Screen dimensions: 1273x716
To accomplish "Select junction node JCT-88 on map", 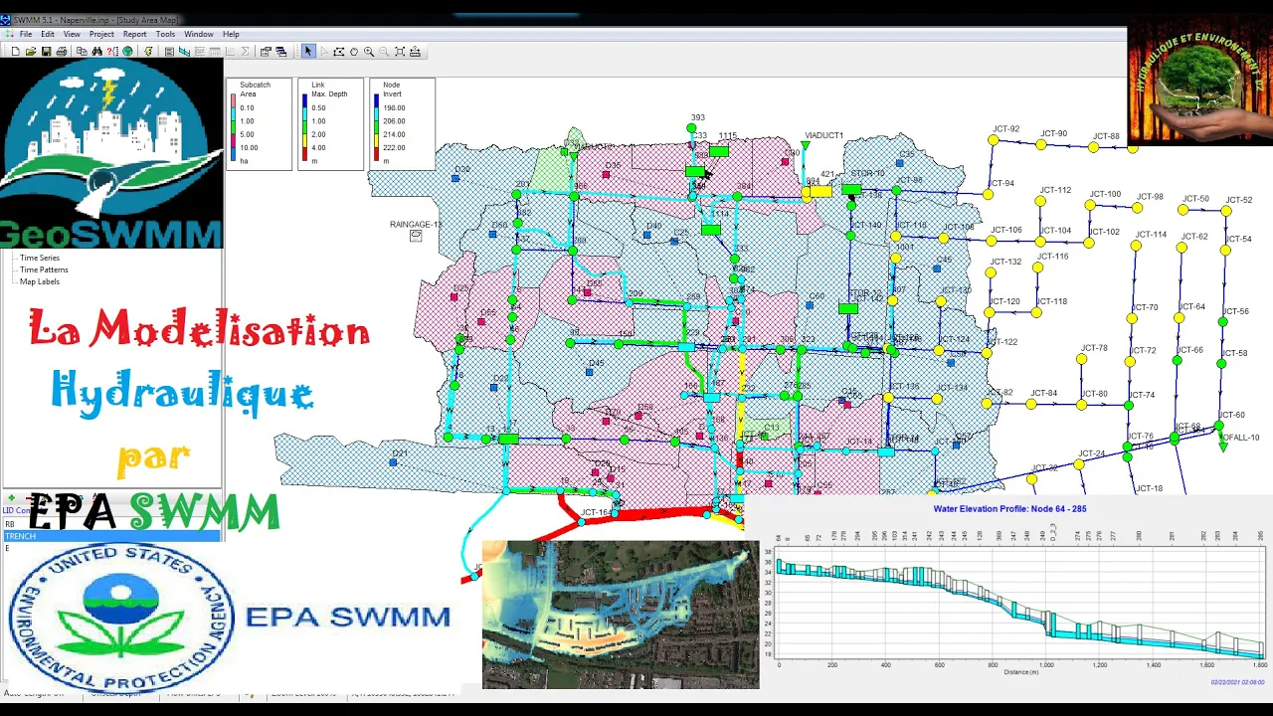I will pyautogui.click(x=1093, y=147).
